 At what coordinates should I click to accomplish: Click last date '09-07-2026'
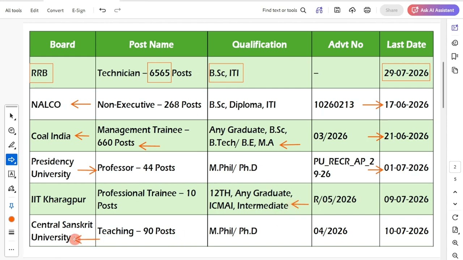pos(406,199)
